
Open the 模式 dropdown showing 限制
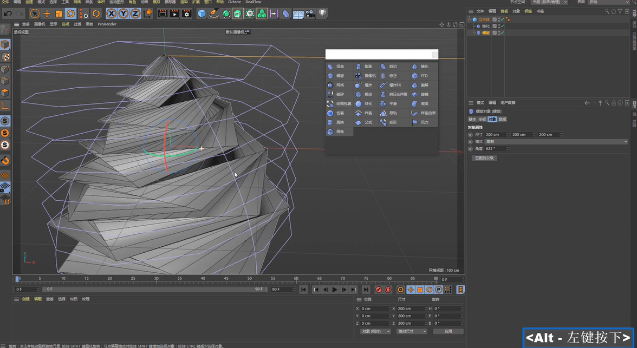pos(556,142)
